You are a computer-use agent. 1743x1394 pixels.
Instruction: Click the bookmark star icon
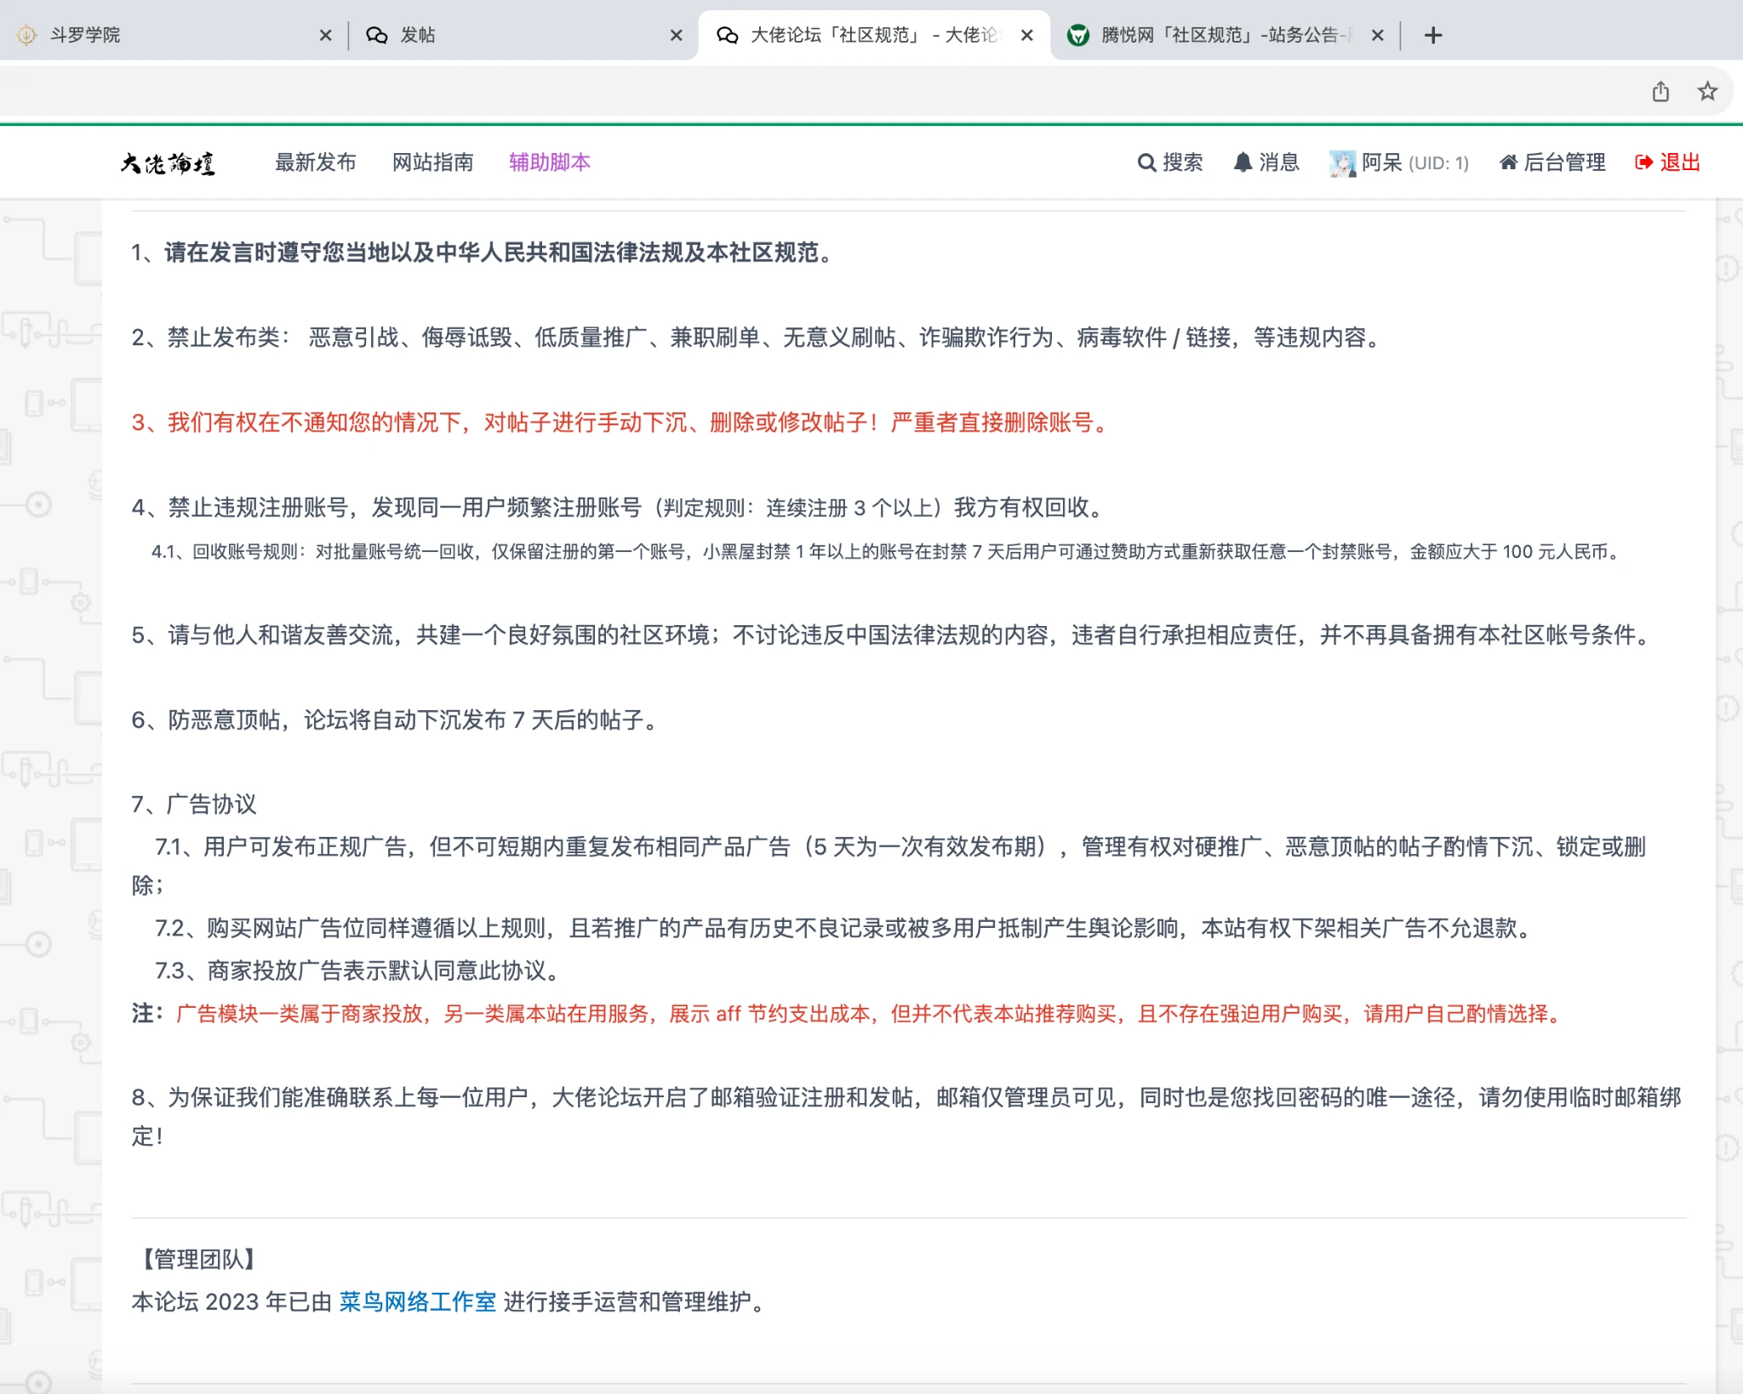pos(1706,92)
